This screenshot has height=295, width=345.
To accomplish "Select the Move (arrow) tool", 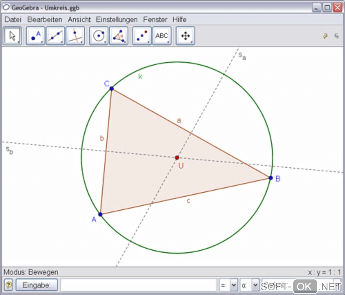I will click(x=12, y=36).
